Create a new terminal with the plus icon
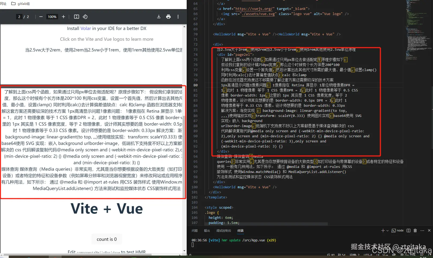The height and width of the screenshot is (258, 433). 382,230
